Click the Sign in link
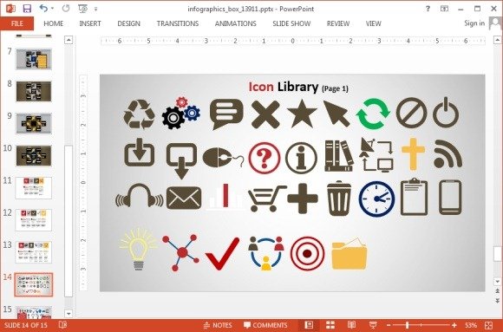The height and width of the screenshot is (332, 503). coord(474,23)
